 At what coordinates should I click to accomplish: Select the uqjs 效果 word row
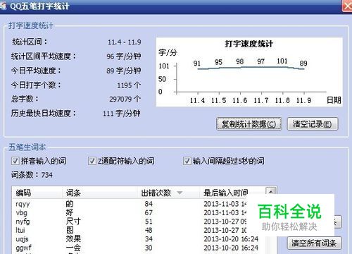(x=139, y=239)
